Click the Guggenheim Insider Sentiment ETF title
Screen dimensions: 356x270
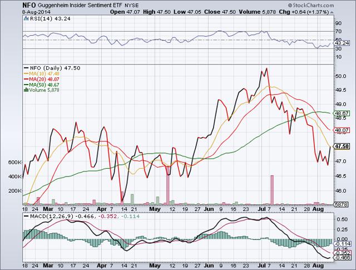pyautogui.click(x=80, y=5)
